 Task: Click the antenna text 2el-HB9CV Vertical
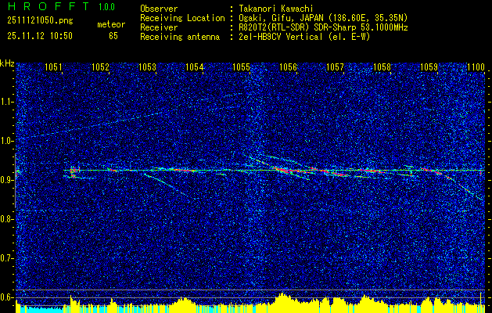click(x=281, y=37)
